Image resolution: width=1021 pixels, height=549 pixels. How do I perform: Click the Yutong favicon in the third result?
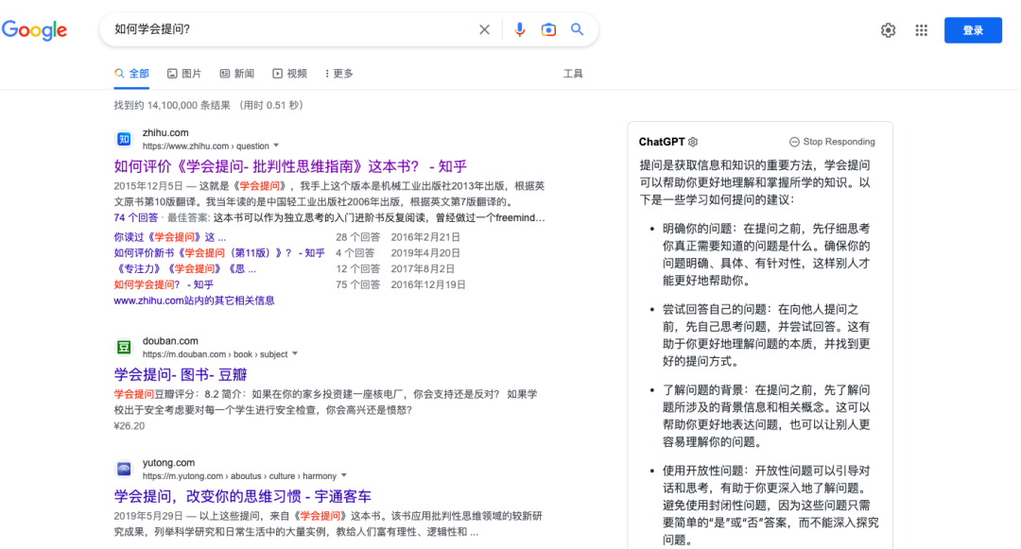click(x=124, y=469)
